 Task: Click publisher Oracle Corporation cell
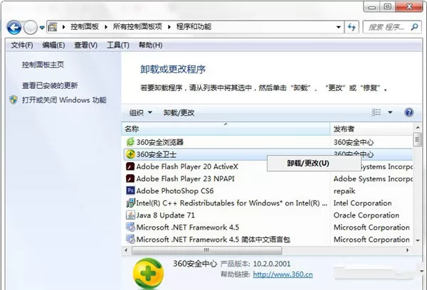[x=367, y=215]
